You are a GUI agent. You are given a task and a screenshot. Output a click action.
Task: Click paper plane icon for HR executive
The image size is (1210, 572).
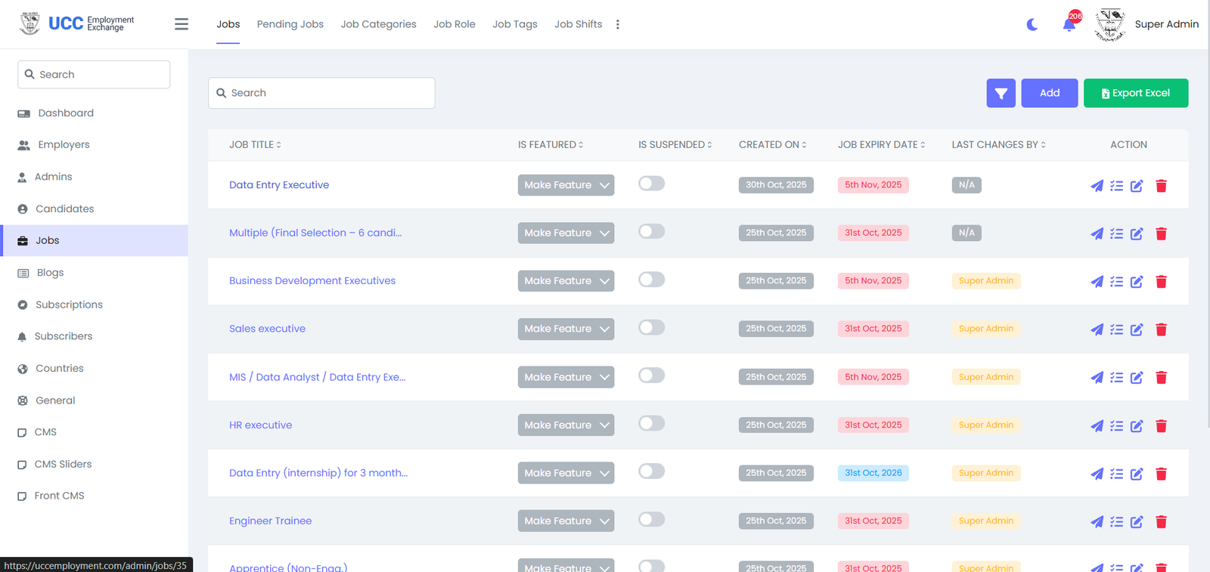(1097, 426)
